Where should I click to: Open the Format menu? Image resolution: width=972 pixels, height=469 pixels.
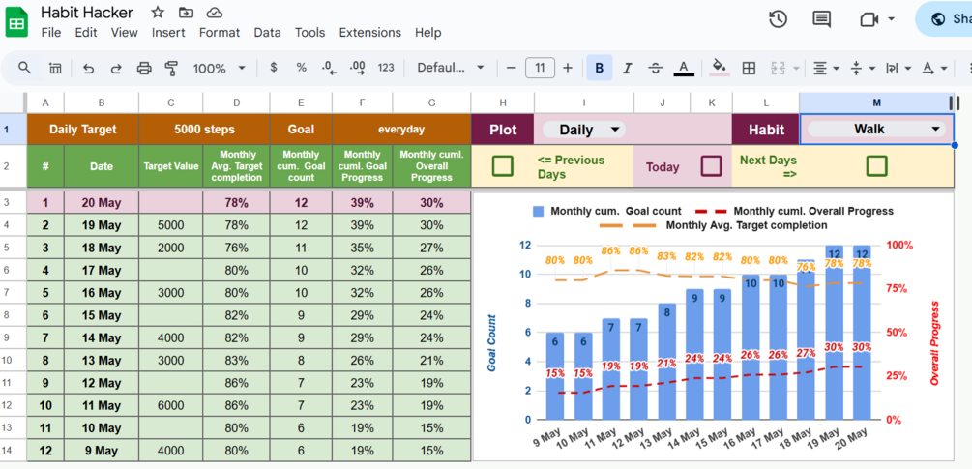tap(220, 33)
